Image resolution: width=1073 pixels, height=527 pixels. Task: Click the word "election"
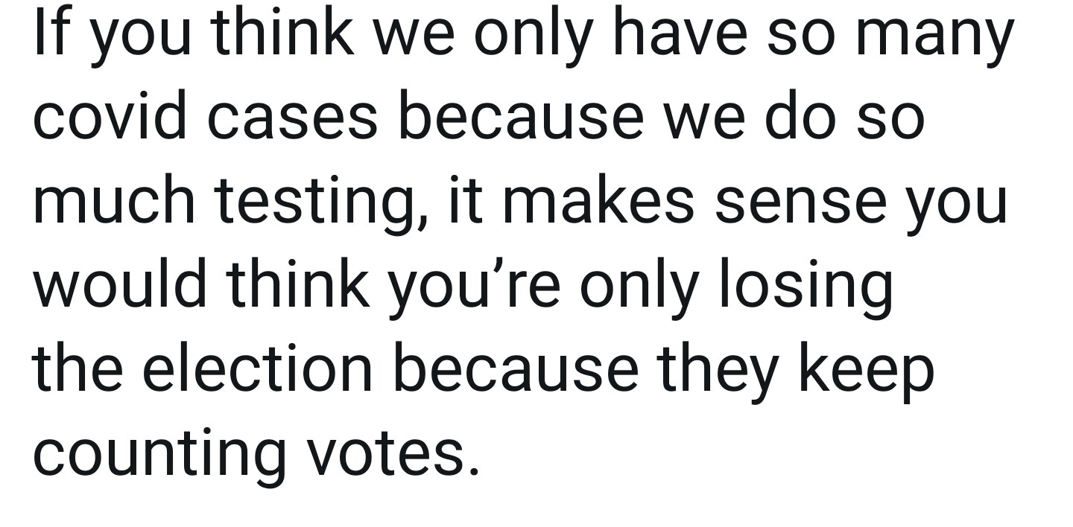(x=258, y=369)
